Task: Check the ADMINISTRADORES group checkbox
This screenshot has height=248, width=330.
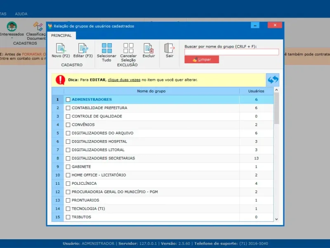Action: tap(68, 100)
